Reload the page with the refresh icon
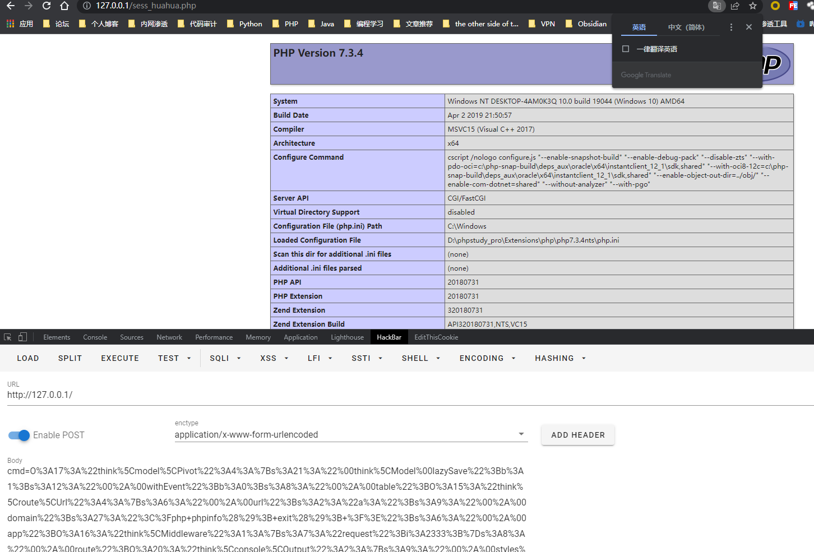 (x=47, y=6)
